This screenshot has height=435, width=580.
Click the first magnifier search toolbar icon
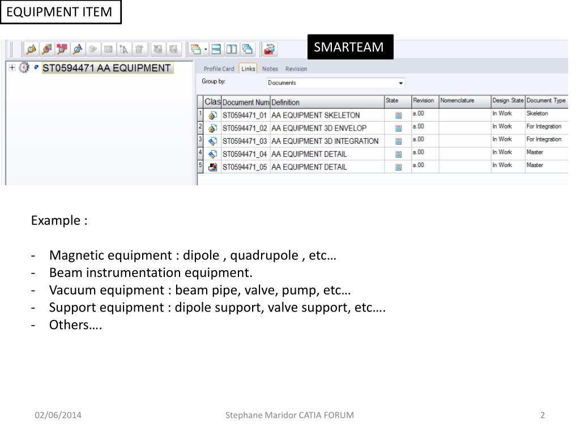point(32,49)
